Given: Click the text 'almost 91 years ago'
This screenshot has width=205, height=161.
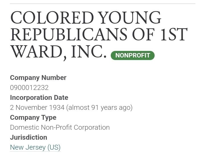Looking at the screenshot, I should click(x=99, y=108).
